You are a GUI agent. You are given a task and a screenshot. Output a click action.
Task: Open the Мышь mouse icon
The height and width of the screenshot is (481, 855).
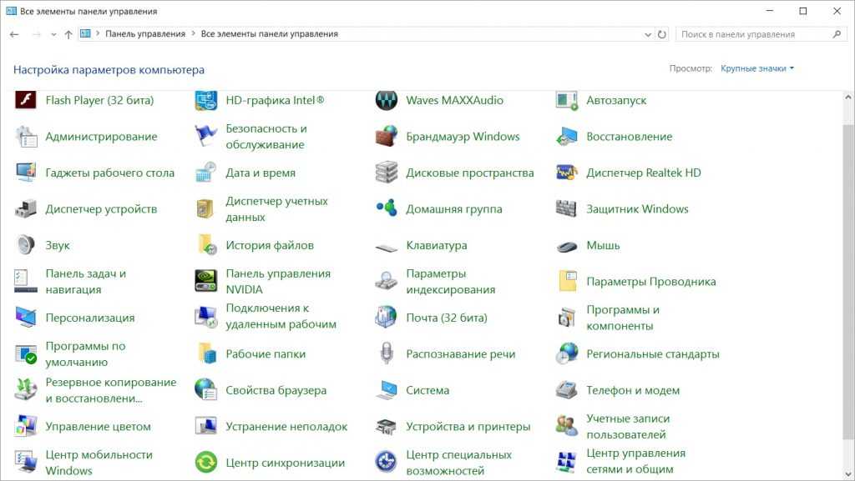[x=567, y=246]
